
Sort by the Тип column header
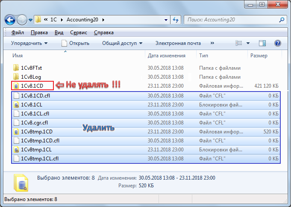[x=203, y=56]
